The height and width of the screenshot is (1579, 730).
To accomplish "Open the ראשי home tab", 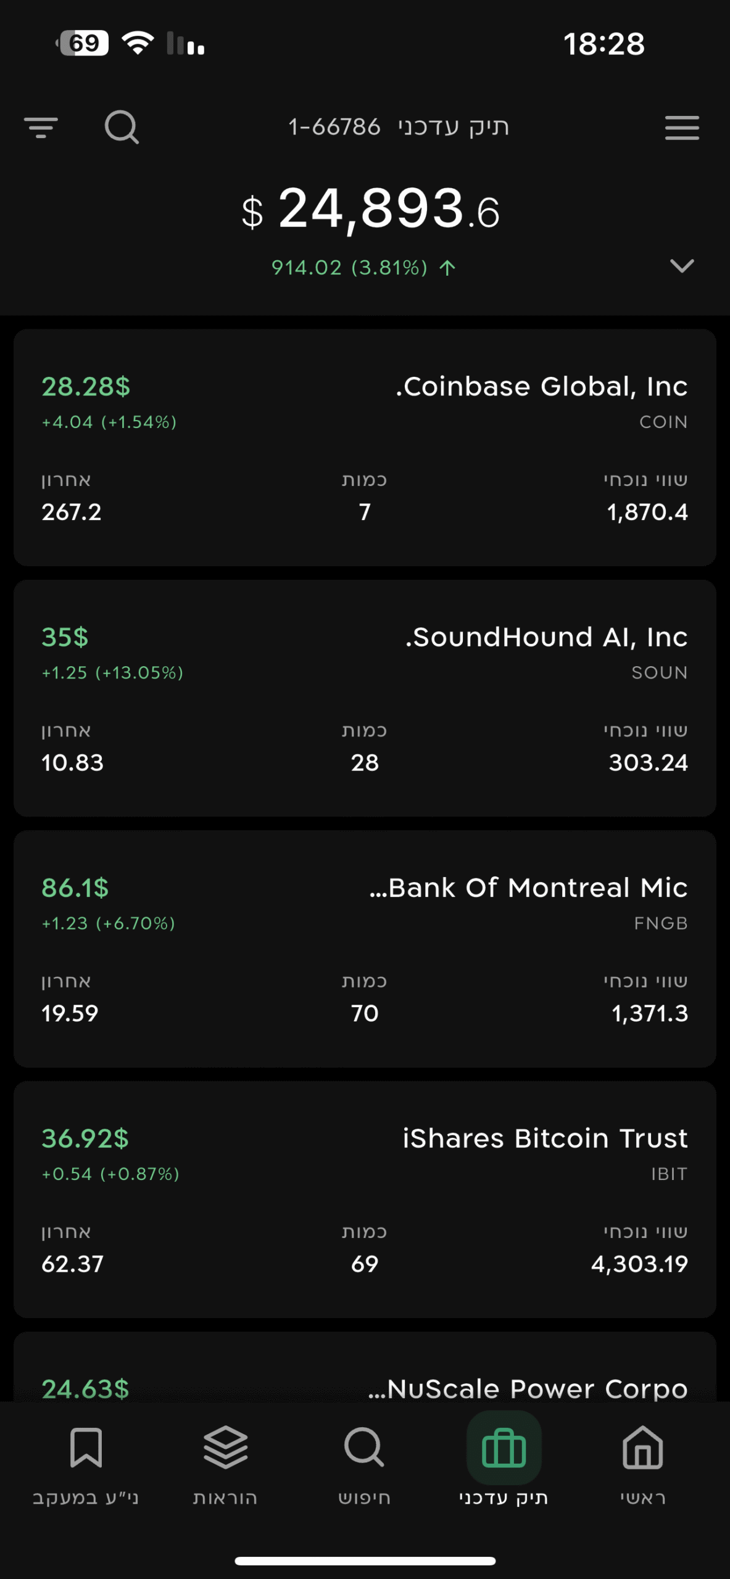I will pyautogui.click(x=642, y=1465).
